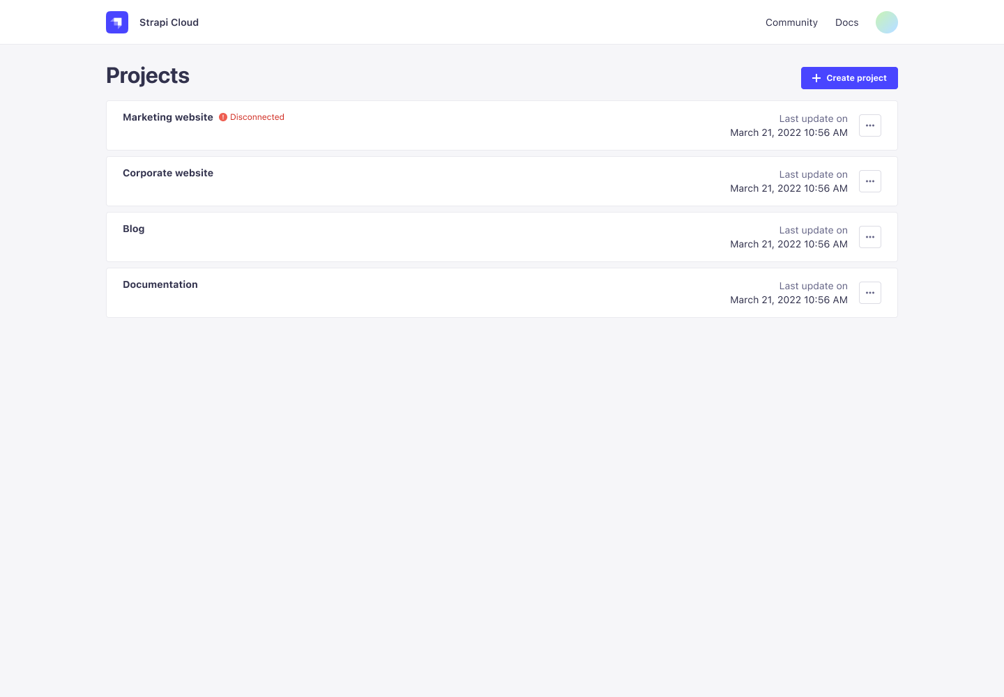Click the Projects page heading
The height and width of the screenshot is (697, 1004).
147,75
